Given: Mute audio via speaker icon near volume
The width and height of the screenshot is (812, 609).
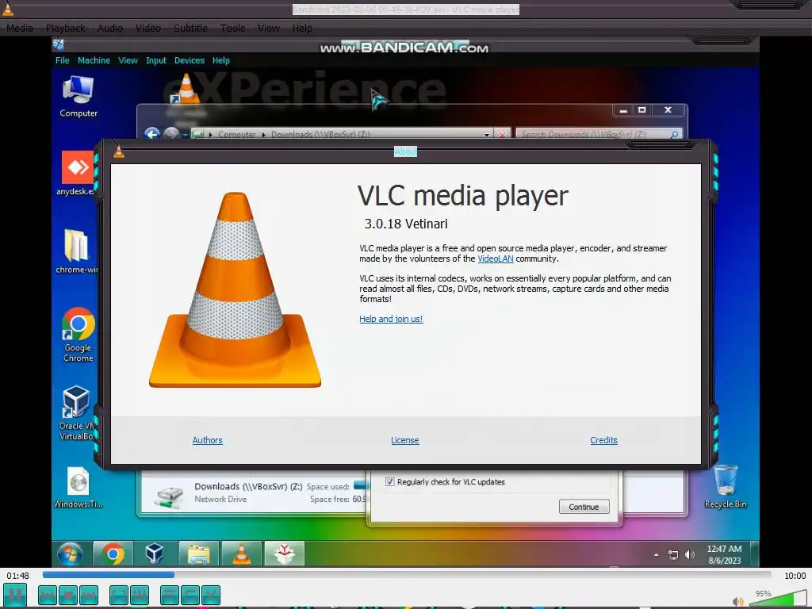Looking at the screenshot, I should 738,601.
